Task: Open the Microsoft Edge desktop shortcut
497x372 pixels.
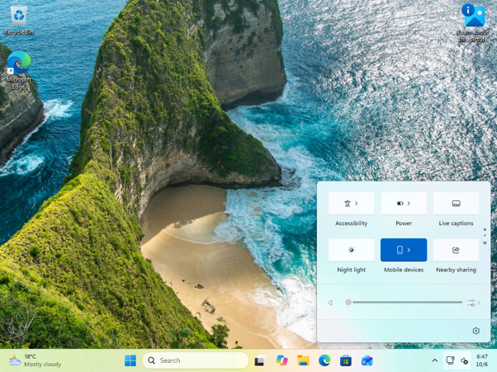Action: pos(19,70)
